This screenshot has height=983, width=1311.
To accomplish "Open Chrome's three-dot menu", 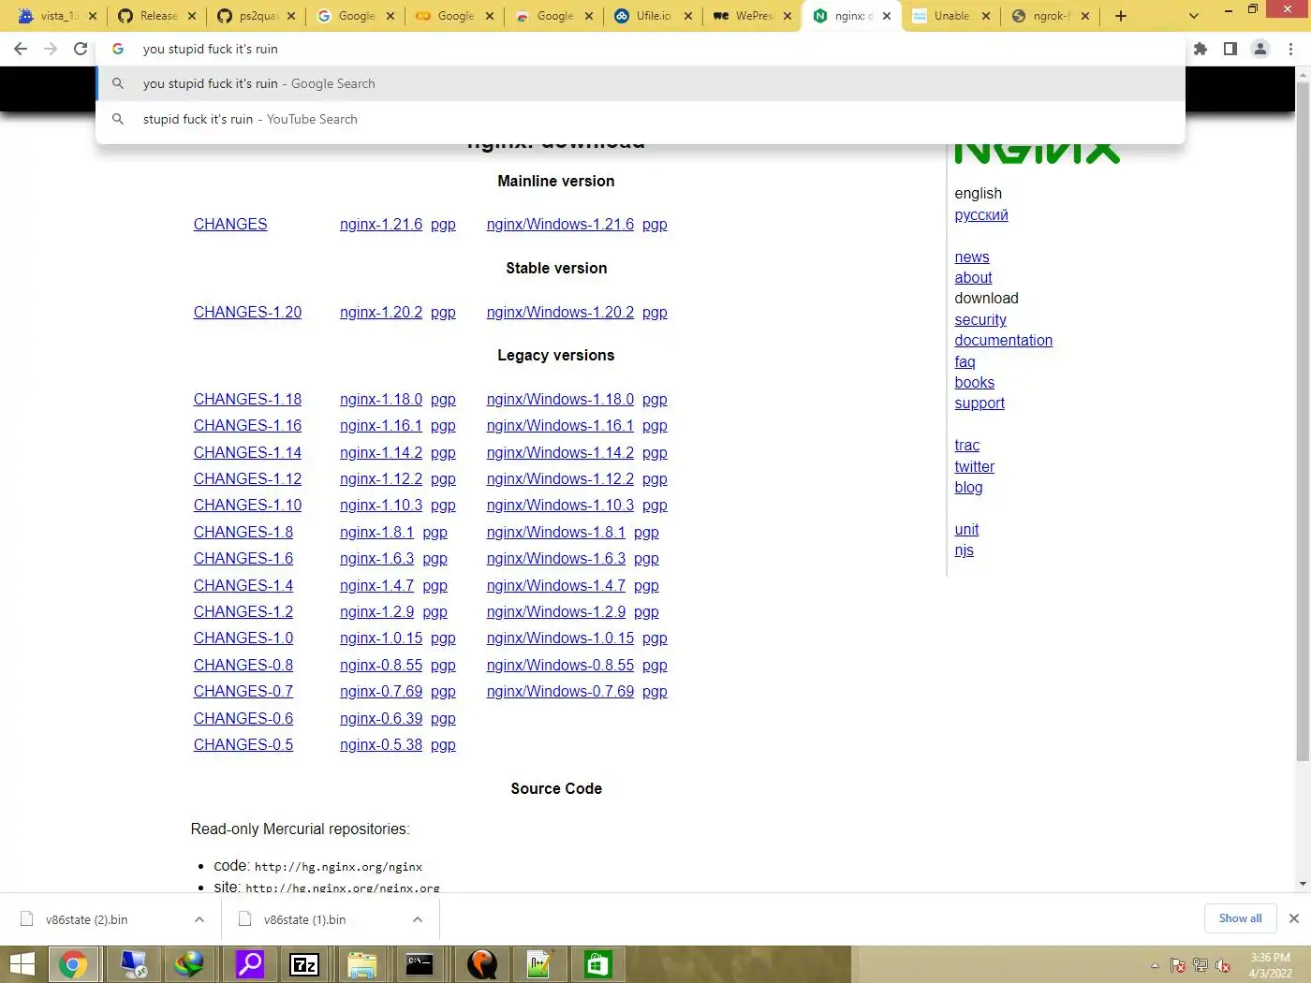I will point(1291,49).
